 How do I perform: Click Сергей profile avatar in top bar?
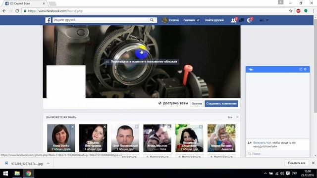point(164,20)
